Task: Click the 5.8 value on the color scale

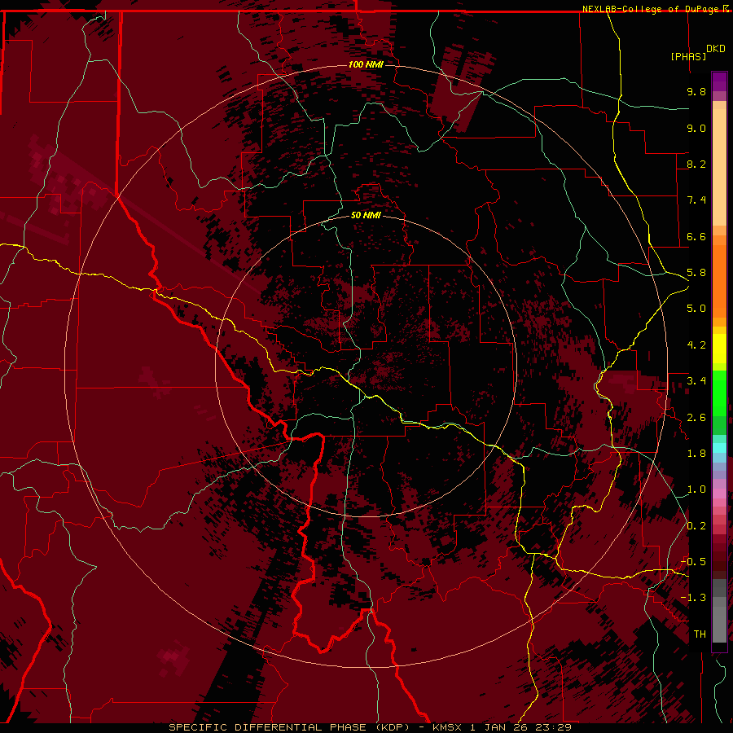Action: tap(696, 273)
